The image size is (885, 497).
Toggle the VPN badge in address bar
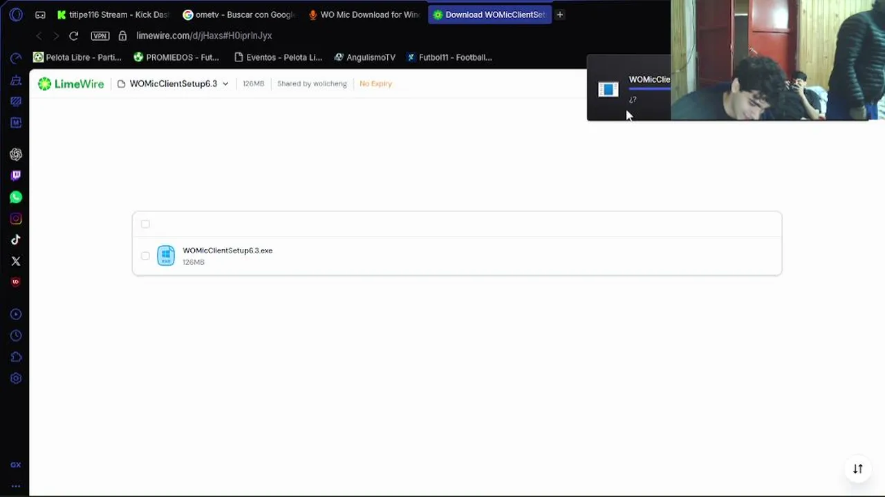(100, 36)
